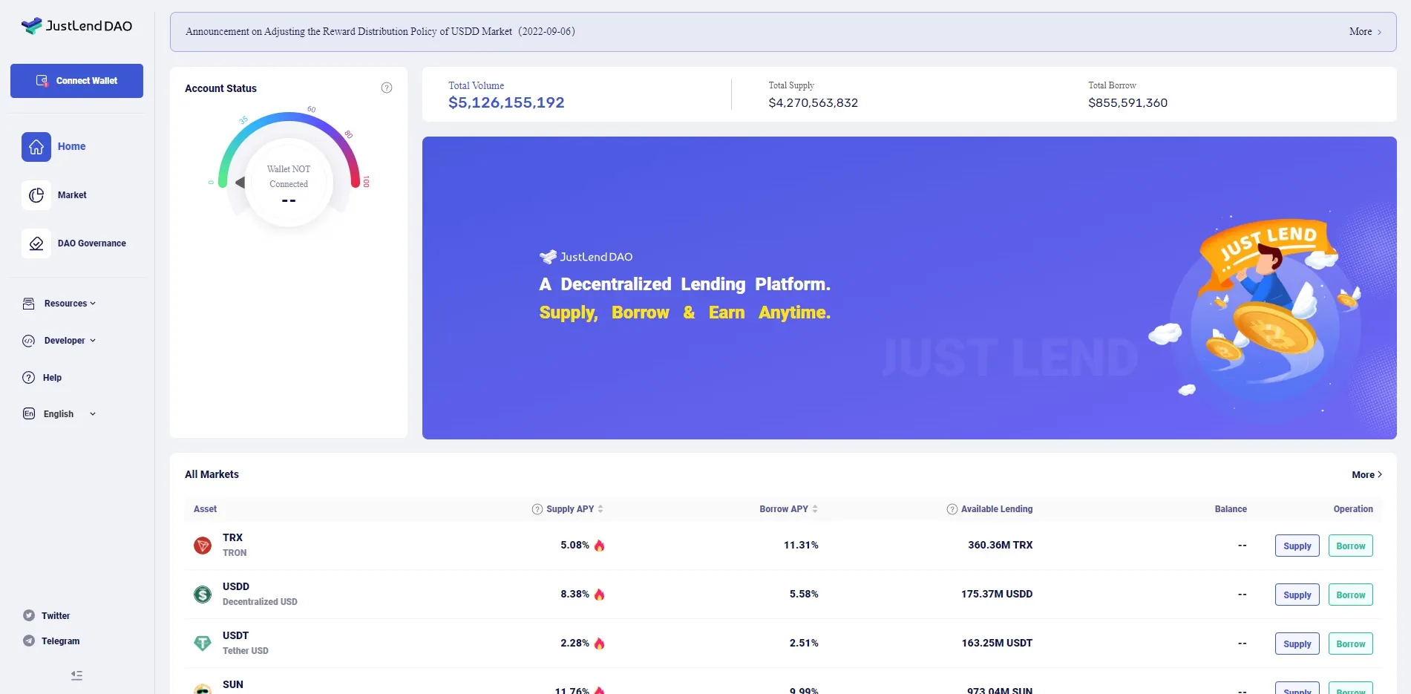Screen dimensions: 1411x694
Task: Open DAO Governance from the sidebar
Action: tap(36, 243)
